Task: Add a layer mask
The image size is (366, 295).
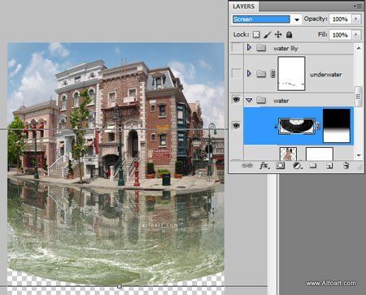Action: click(281, 166)
